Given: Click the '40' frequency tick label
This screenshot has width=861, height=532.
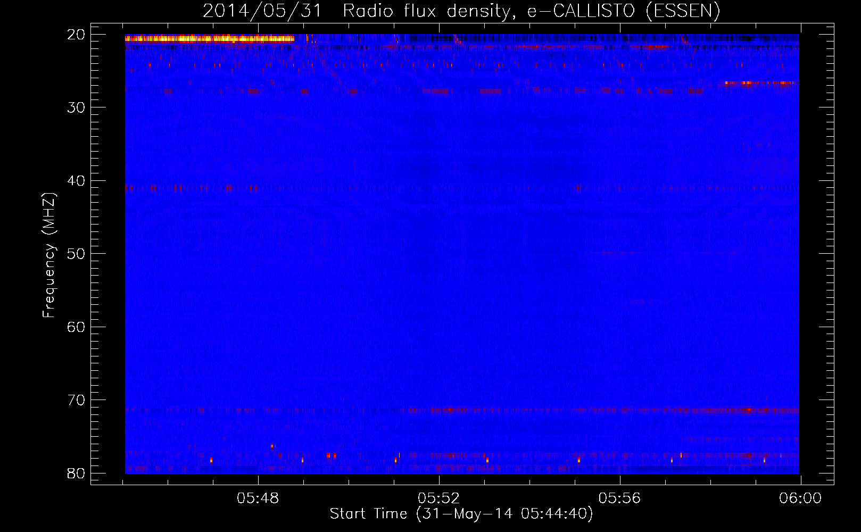Looking at the screenshot, I should [76, 181].
